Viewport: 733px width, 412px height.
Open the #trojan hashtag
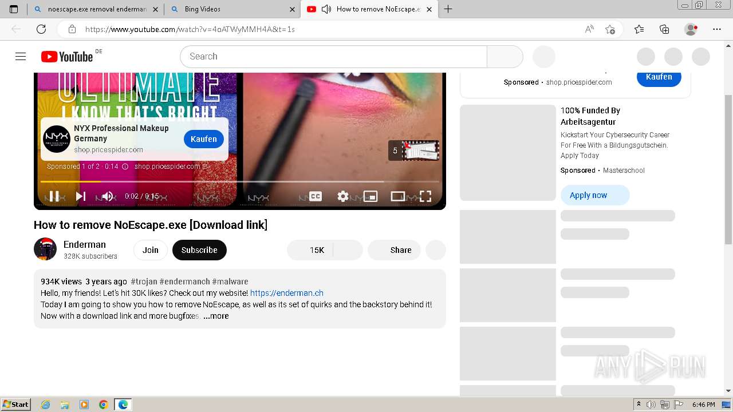coord(144,282)
